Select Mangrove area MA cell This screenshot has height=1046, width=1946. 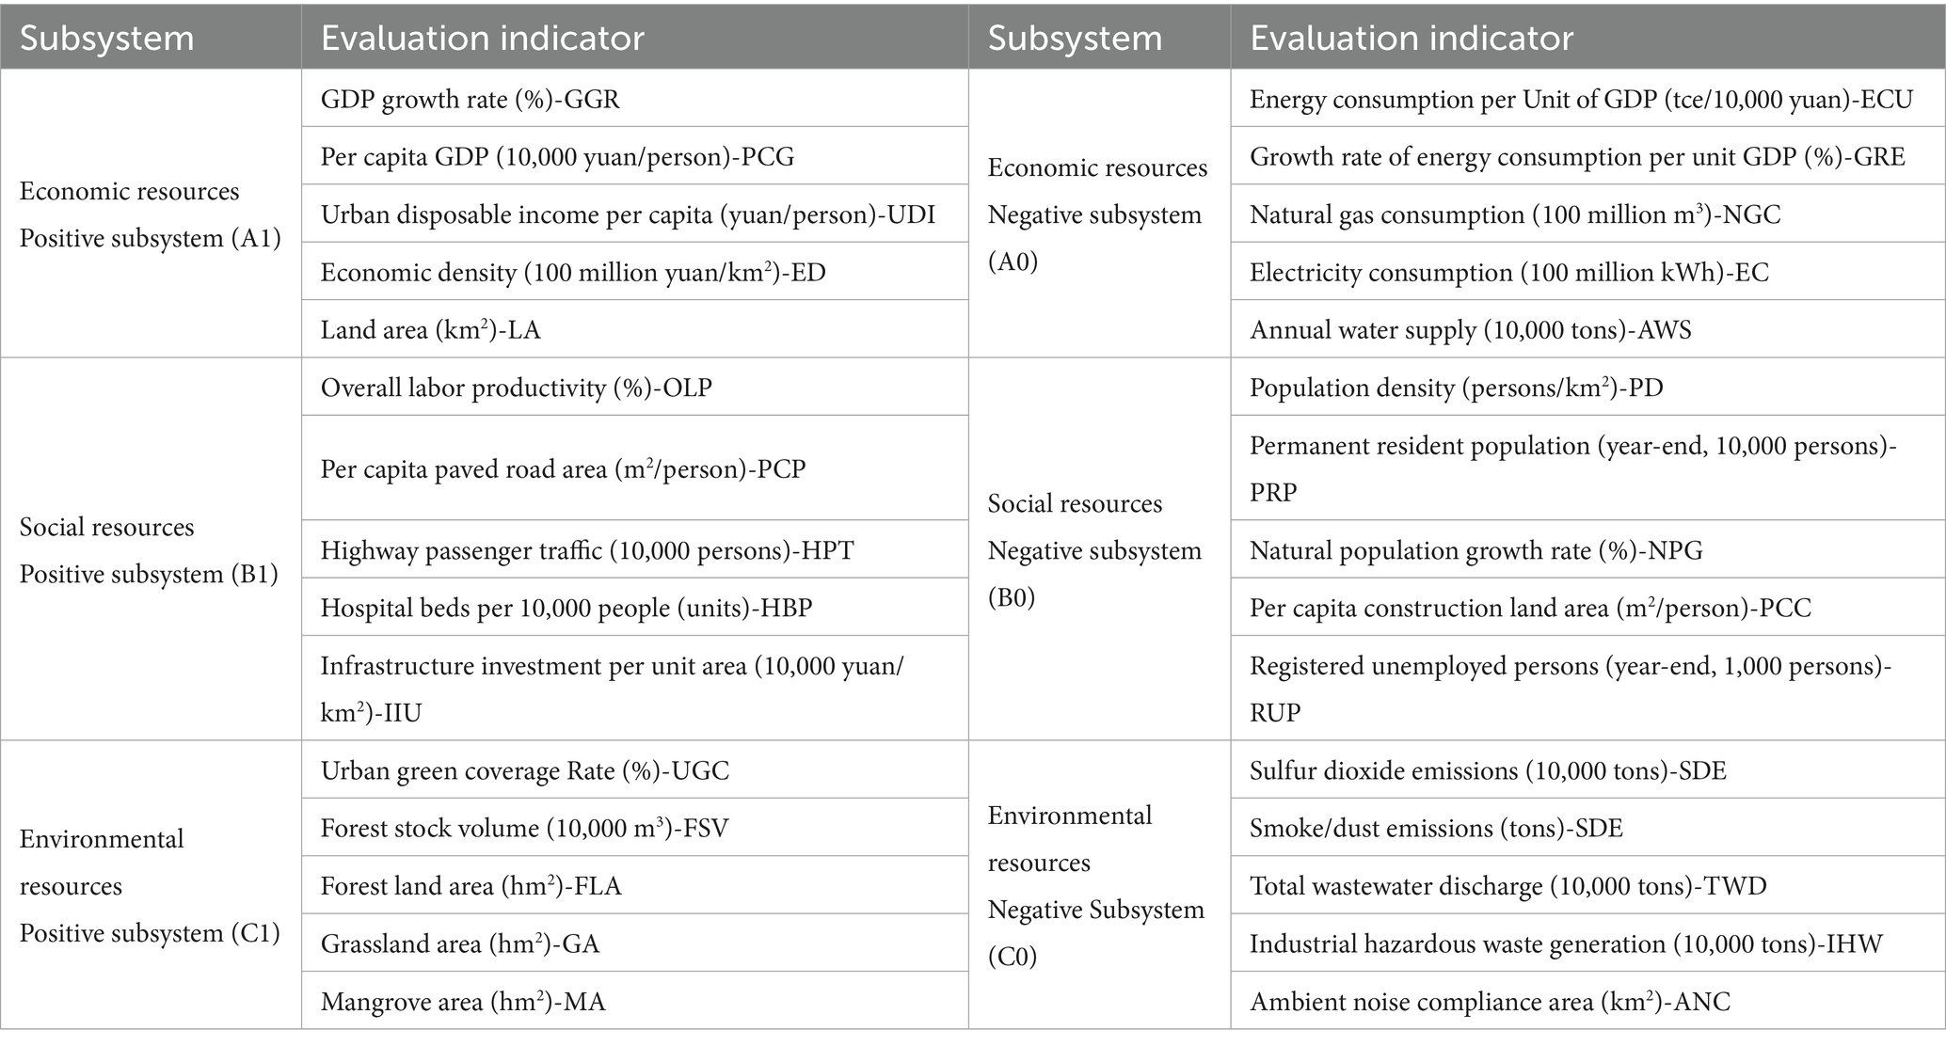coord(635,1001)
